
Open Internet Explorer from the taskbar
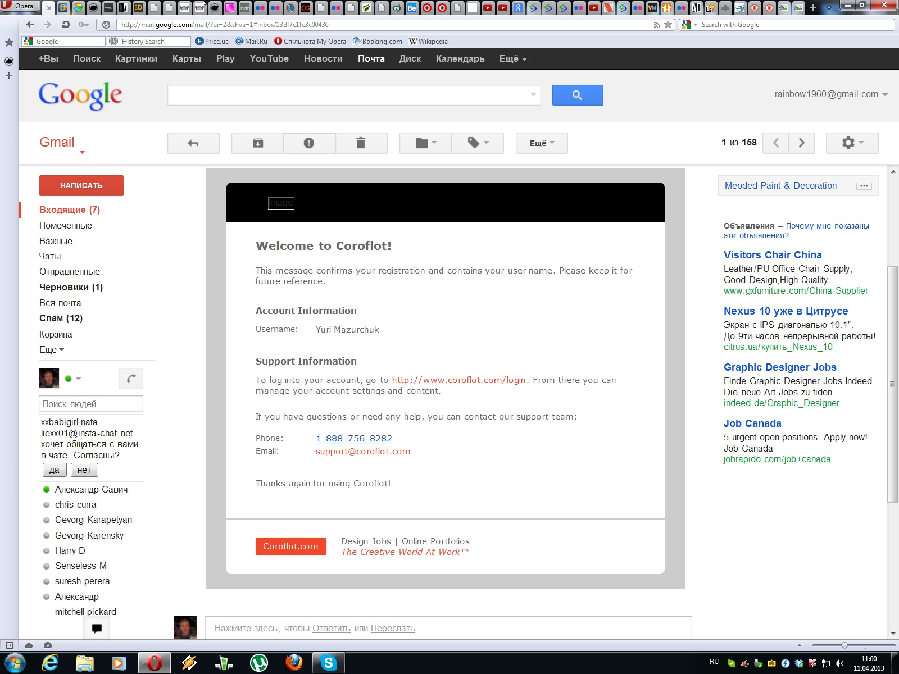pos(50,663)
